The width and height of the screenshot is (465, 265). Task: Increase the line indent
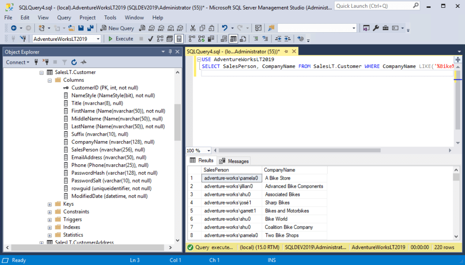(x=287, y=39)
